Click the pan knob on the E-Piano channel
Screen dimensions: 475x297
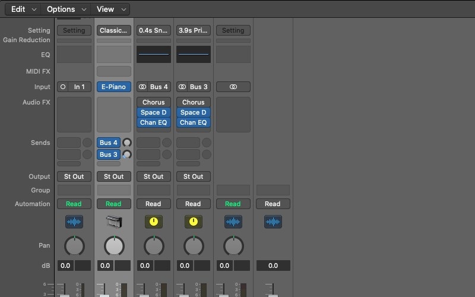click(x=114, y=245)
